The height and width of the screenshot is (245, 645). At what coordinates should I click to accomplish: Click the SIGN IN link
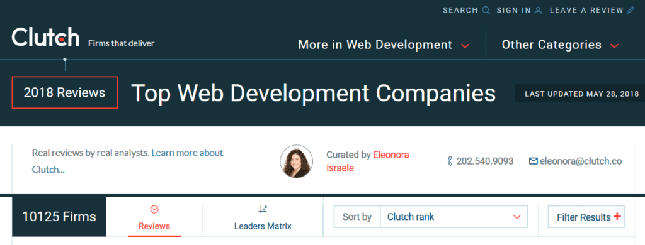tap(514, 11)
